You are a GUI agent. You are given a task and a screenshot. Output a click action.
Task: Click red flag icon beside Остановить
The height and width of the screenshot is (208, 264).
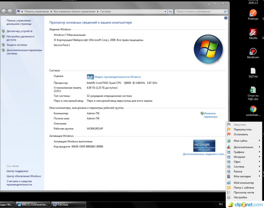point(229,134)
